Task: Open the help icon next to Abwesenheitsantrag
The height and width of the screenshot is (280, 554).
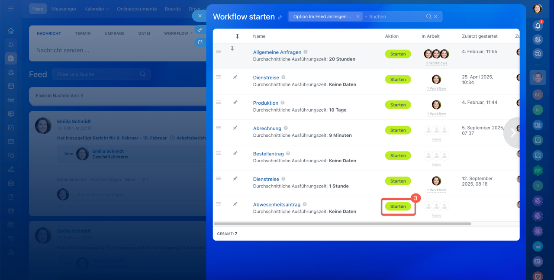Action: coord(305,204)
